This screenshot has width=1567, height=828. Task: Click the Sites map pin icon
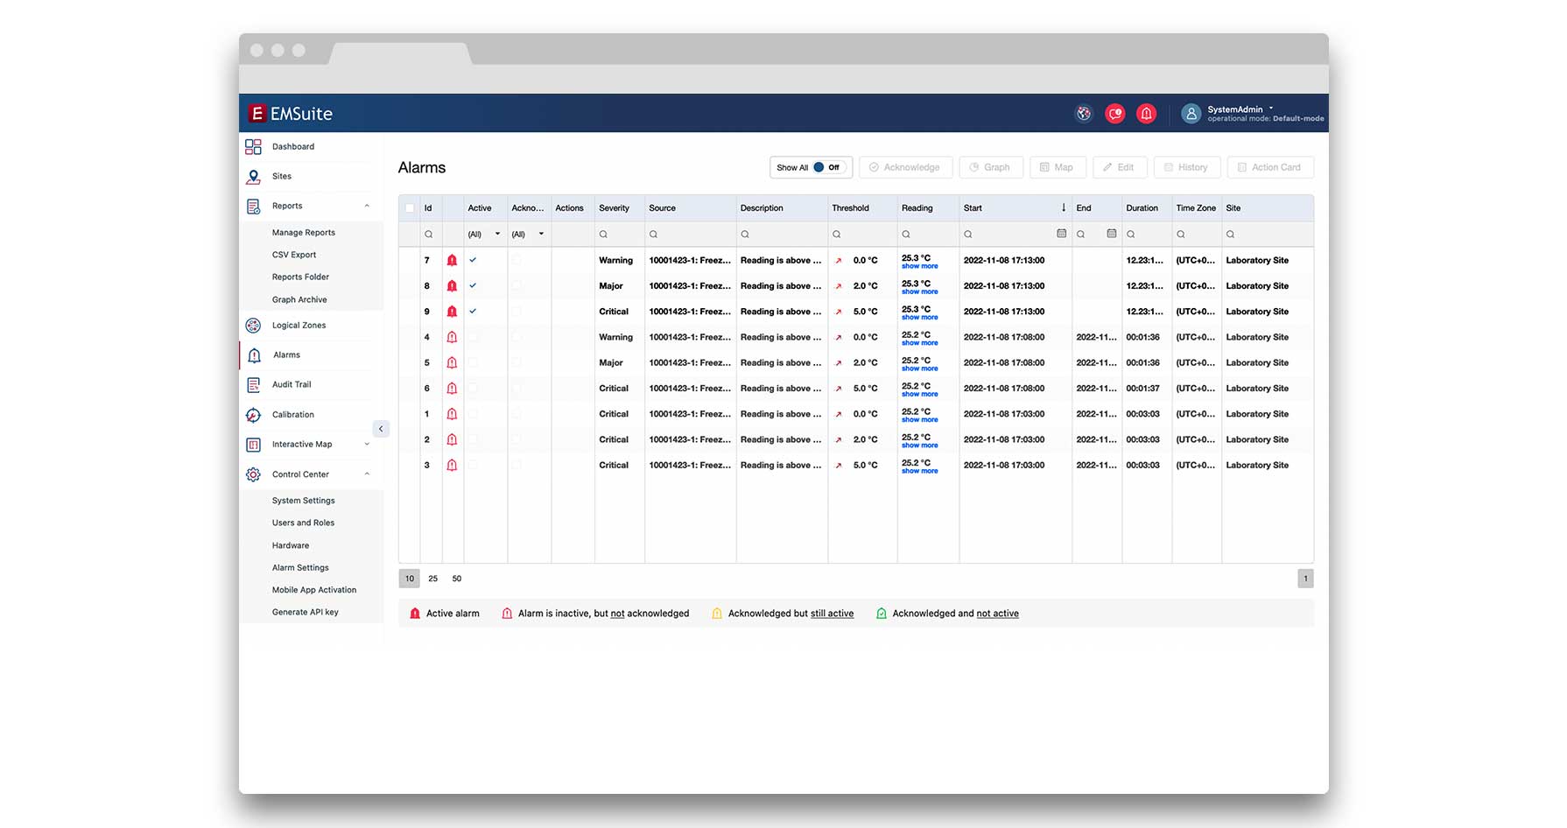tap(253, 177)
